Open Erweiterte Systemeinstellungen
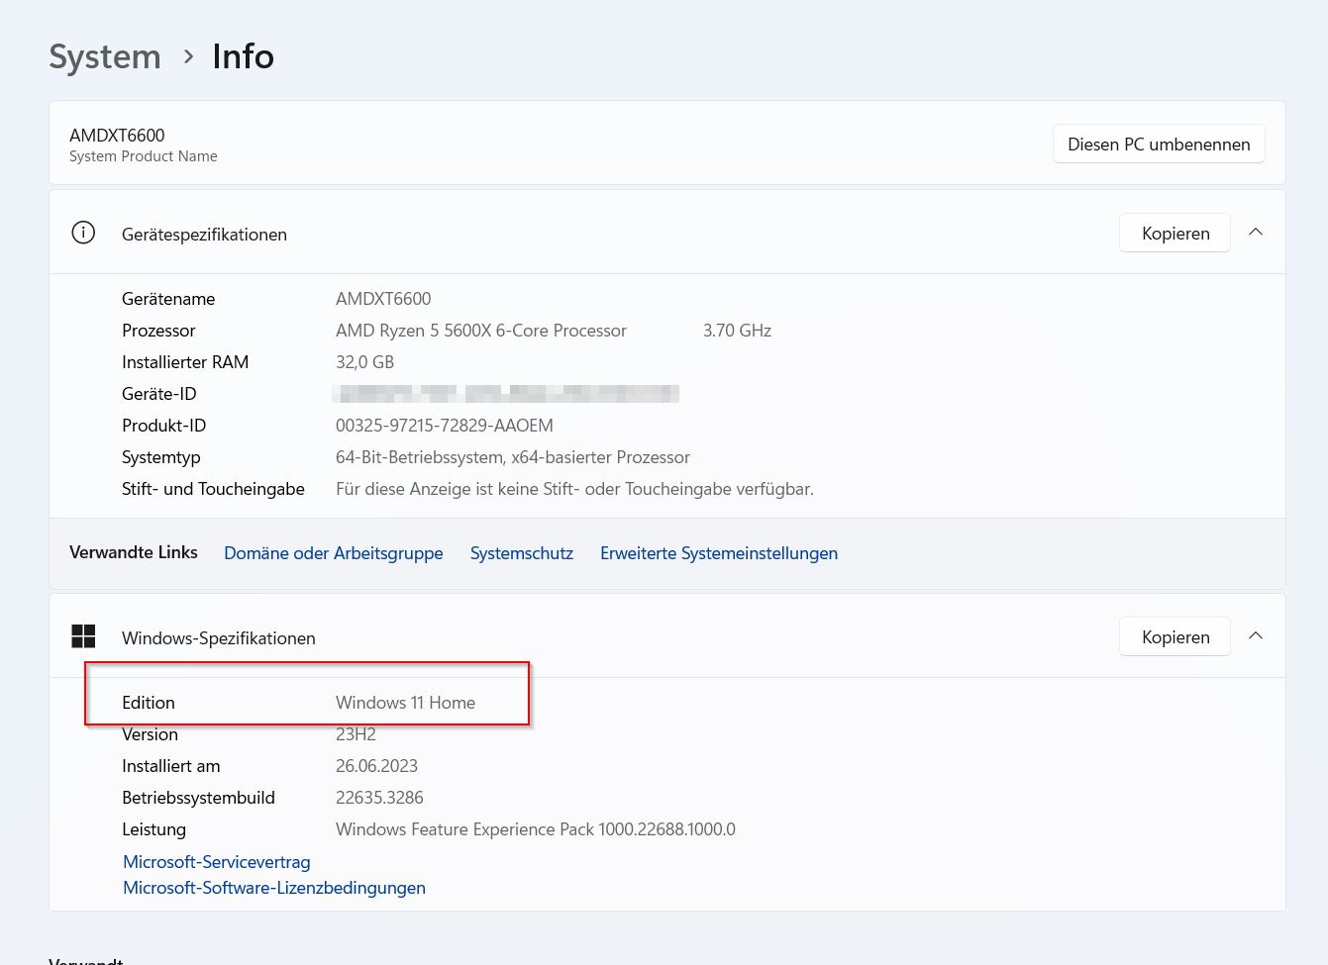 718,553
